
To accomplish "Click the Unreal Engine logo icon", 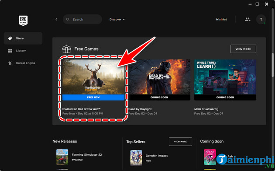I will 10,63.
